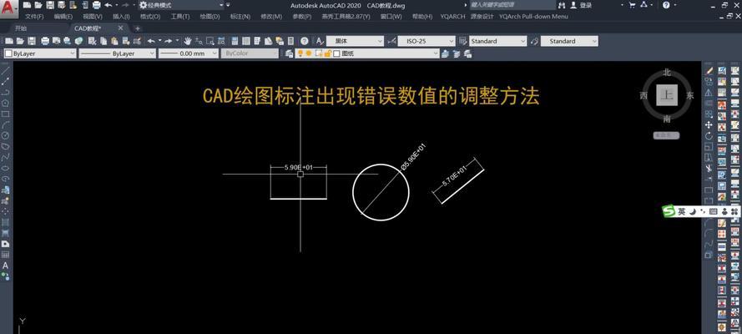Screen dimensions: 742x334
Task: Close the CAD教程 drawing tab
Action: [120, 28]
